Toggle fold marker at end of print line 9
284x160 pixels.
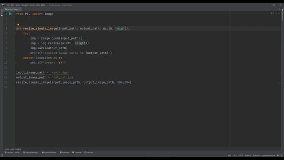tap(15, 53)
